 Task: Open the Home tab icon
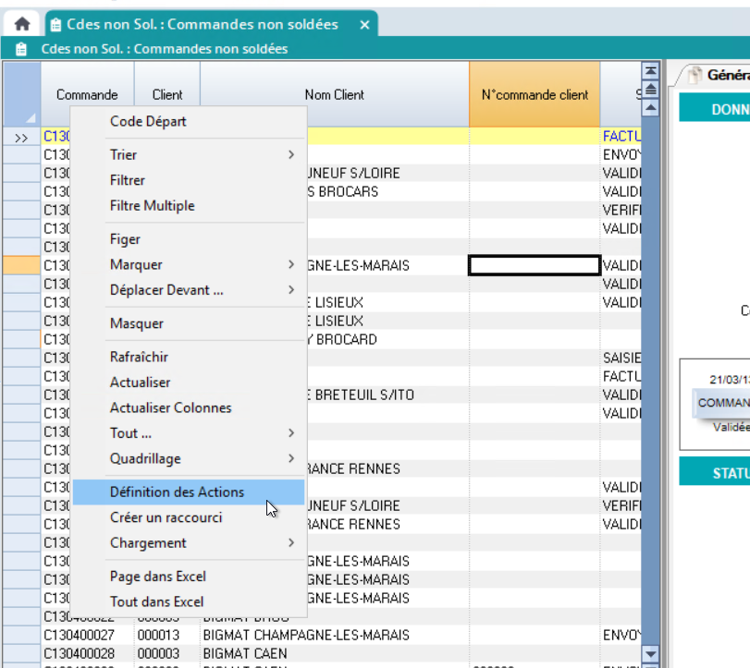coord(21,25)
